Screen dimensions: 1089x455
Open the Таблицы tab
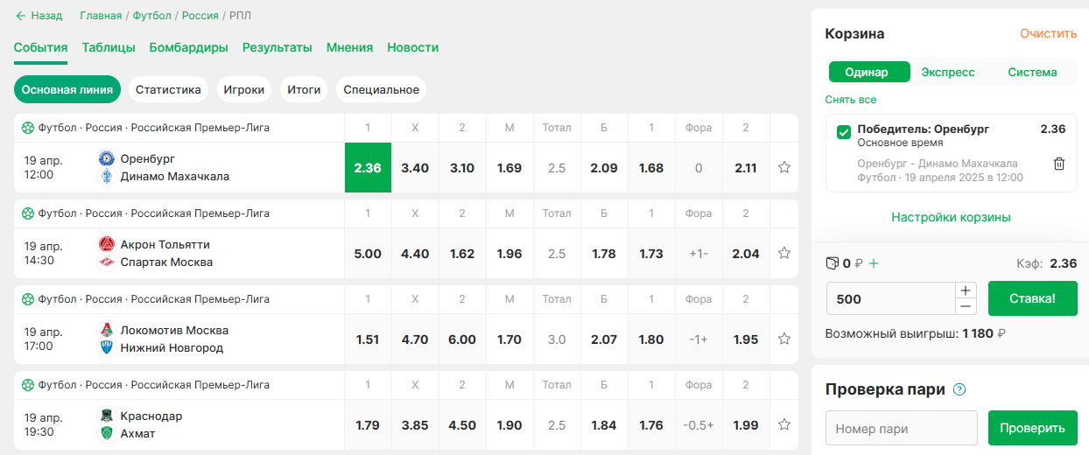click(x=109, y=47)
